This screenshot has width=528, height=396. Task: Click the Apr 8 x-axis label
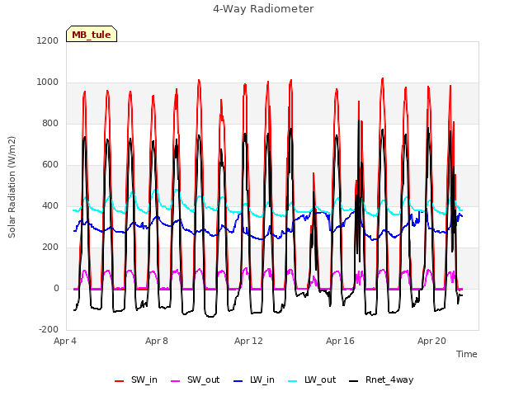(x=157, y=341)
